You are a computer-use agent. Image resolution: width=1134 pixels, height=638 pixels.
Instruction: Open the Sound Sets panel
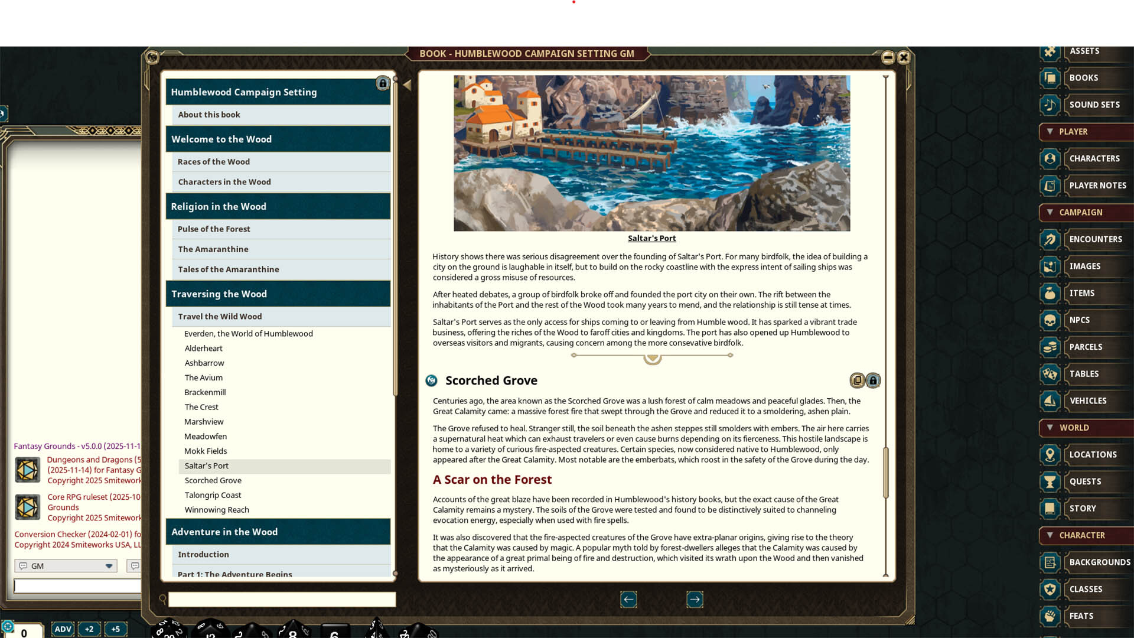click(1093, 105)
